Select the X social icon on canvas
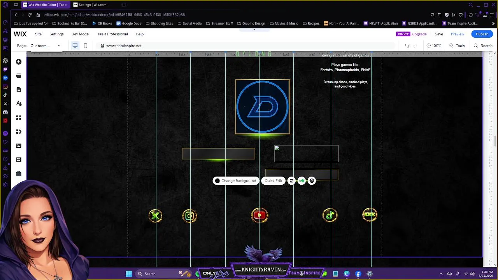Screen dimensions: 498x280 (x=155, y=216)
